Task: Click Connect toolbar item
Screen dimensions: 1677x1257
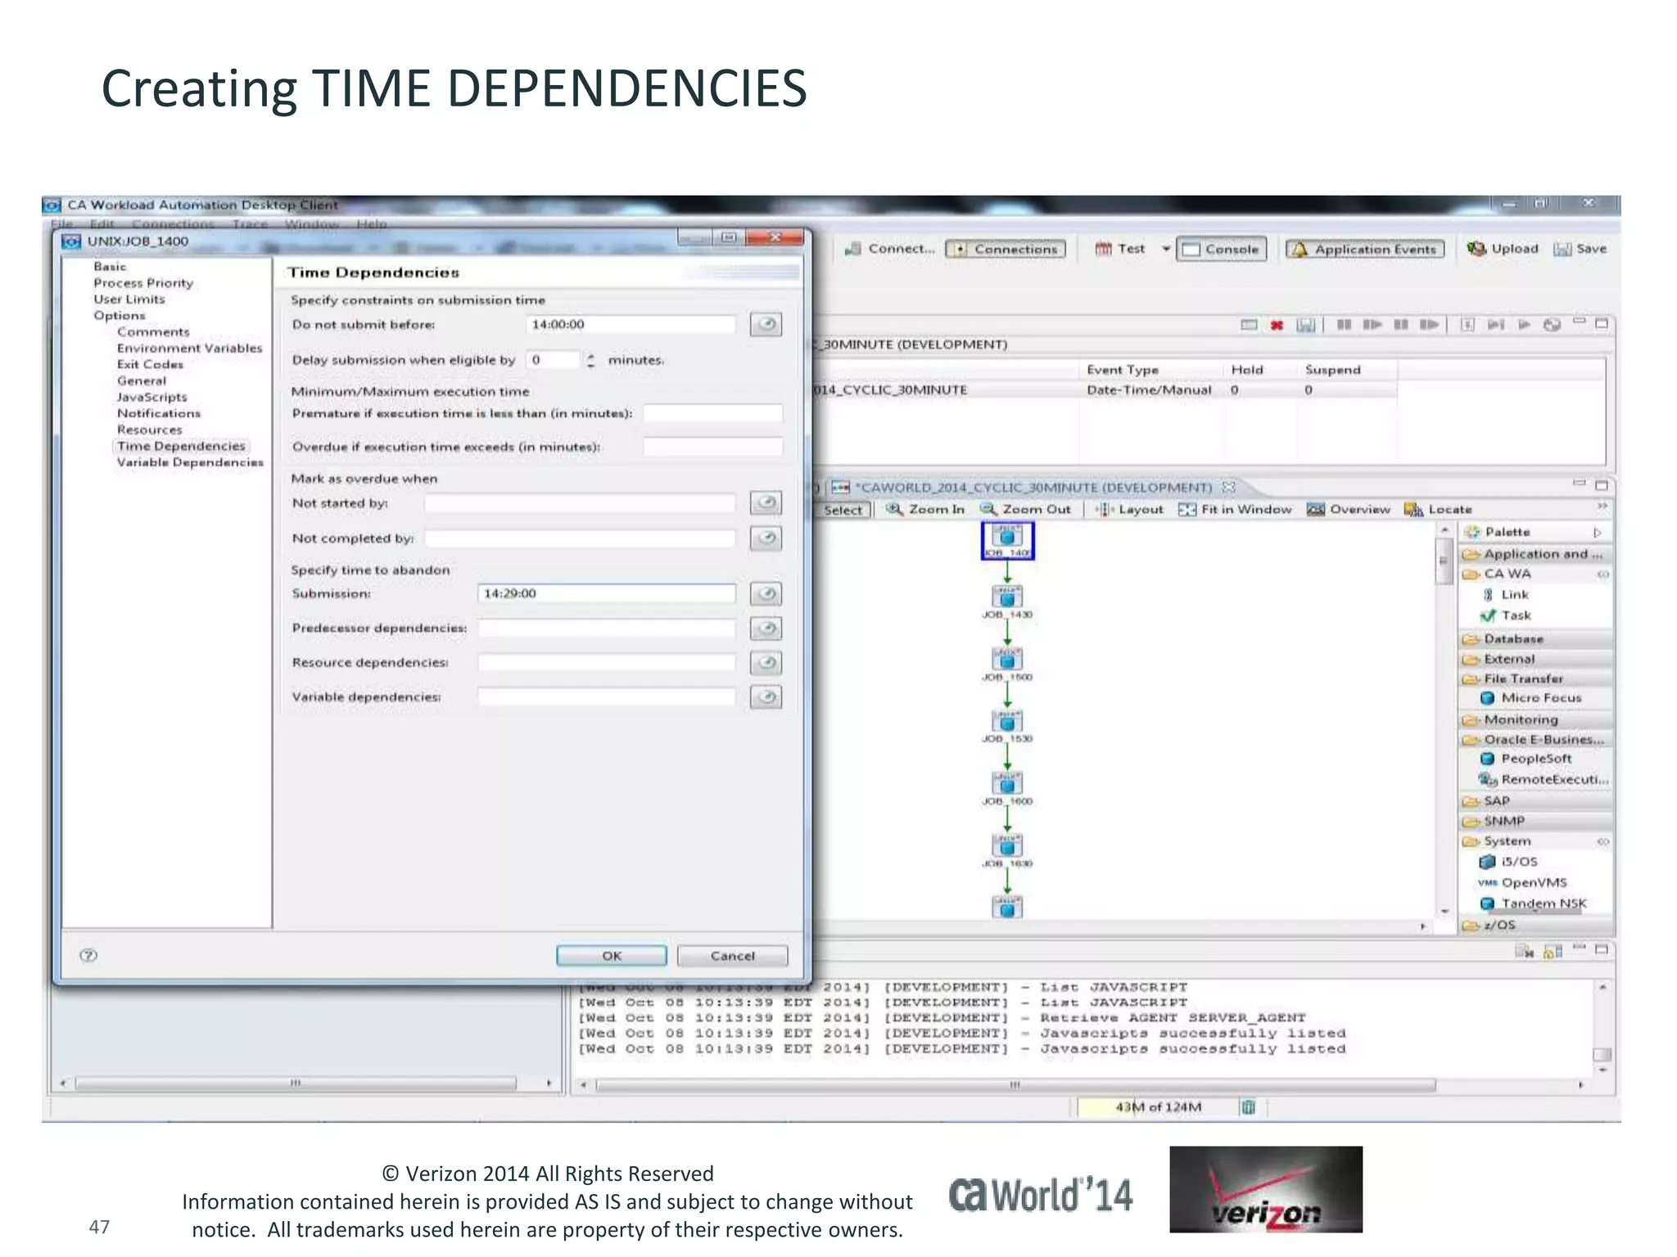Action: pyautogui.click(x=890, y=249)
